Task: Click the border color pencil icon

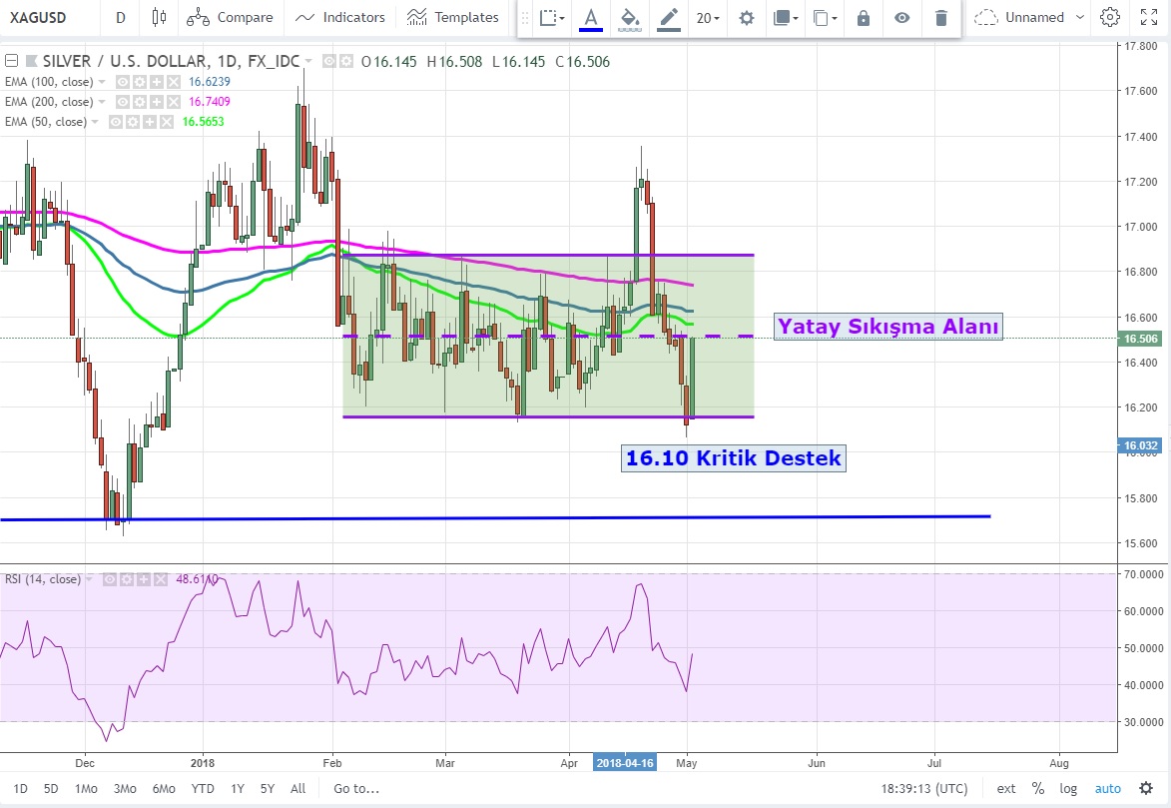Action: (669, 17)
